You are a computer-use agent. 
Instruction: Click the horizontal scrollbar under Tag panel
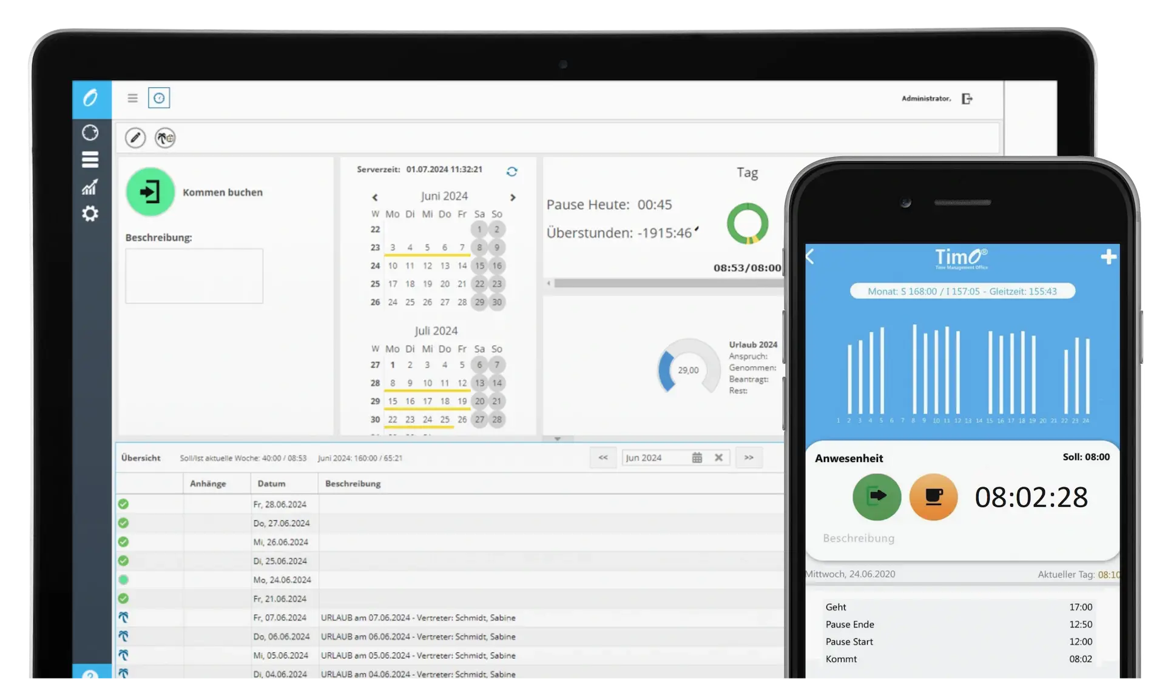667,283
